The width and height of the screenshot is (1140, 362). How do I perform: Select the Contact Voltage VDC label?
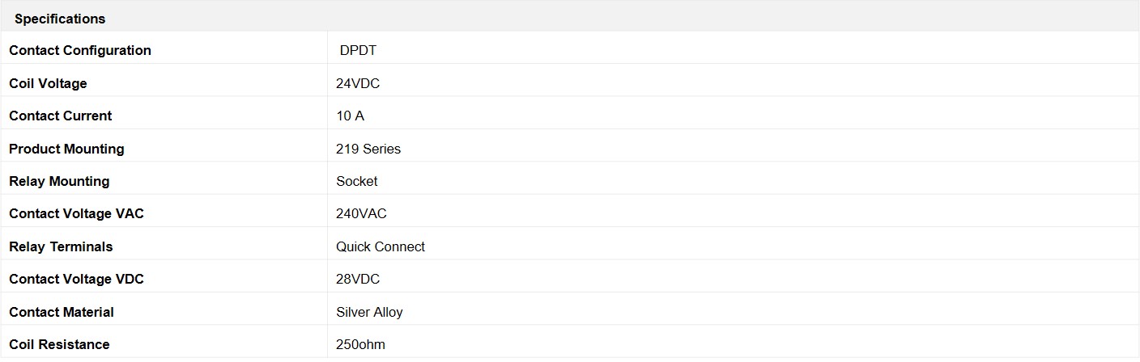click(76, 279)
